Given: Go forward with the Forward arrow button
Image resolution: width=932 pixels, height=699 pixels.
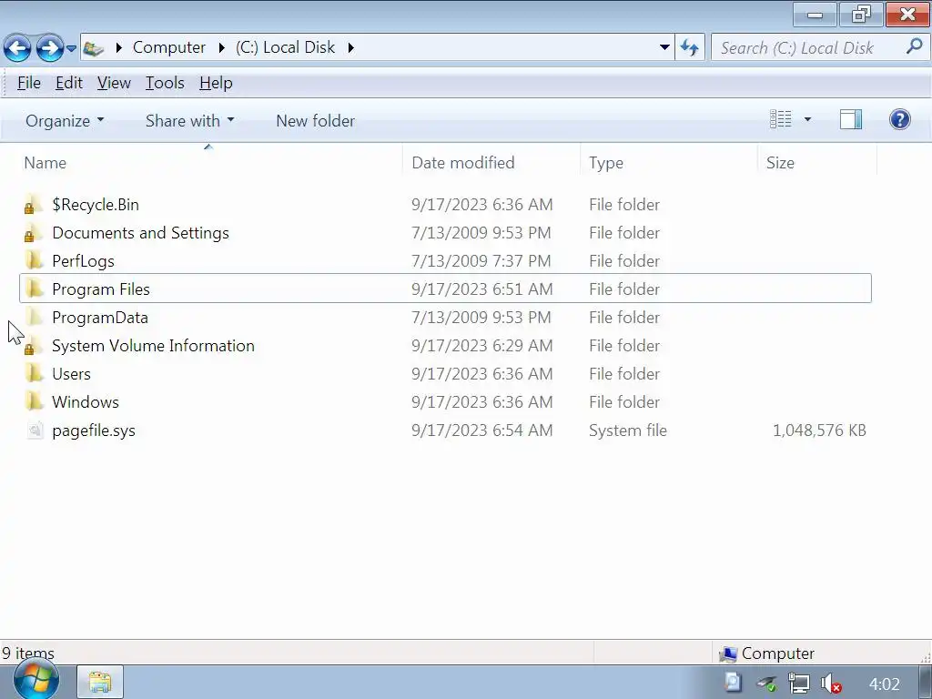Looking at the screenshot, I should (49, 47).
